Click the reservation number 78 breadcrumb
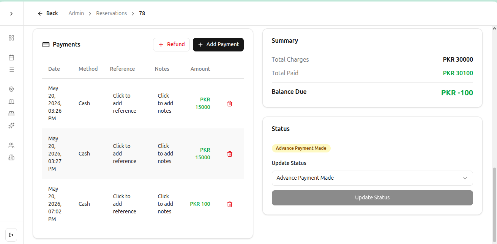Image resolution: width=497 pixels, height=244 pixels. point(142,13)
